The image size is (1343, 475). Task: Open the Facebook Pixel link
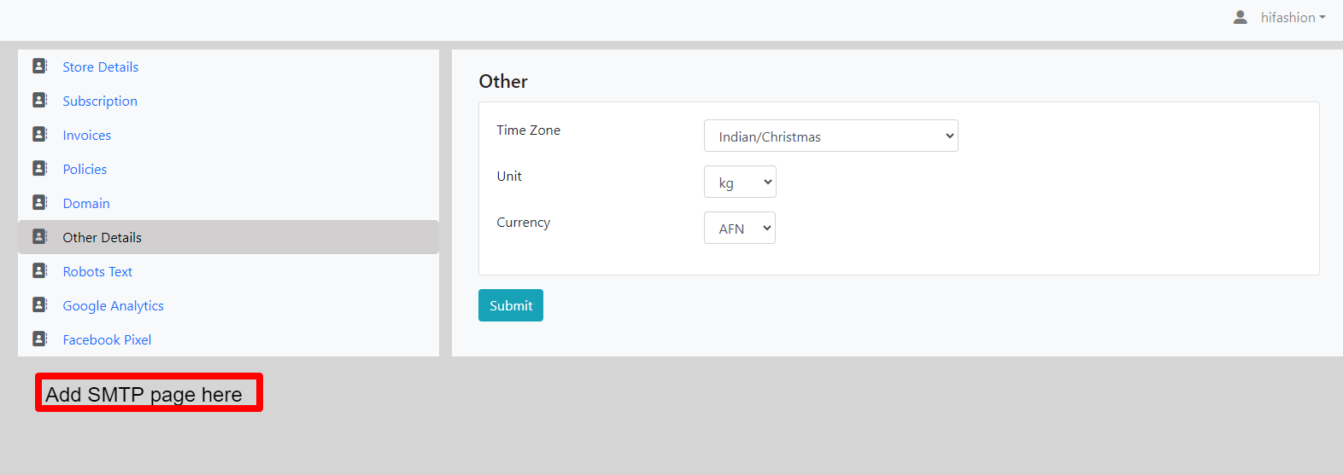pyautogui.click(x=107, y=339)
